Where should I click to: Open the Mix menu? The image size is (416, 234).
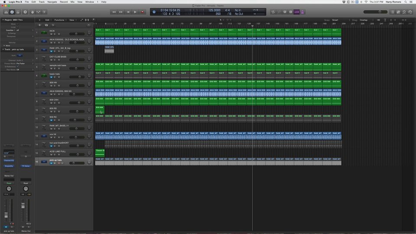click(72, 2)
